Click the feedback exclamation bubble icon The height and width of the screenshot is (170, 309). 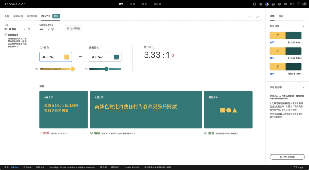279,4
